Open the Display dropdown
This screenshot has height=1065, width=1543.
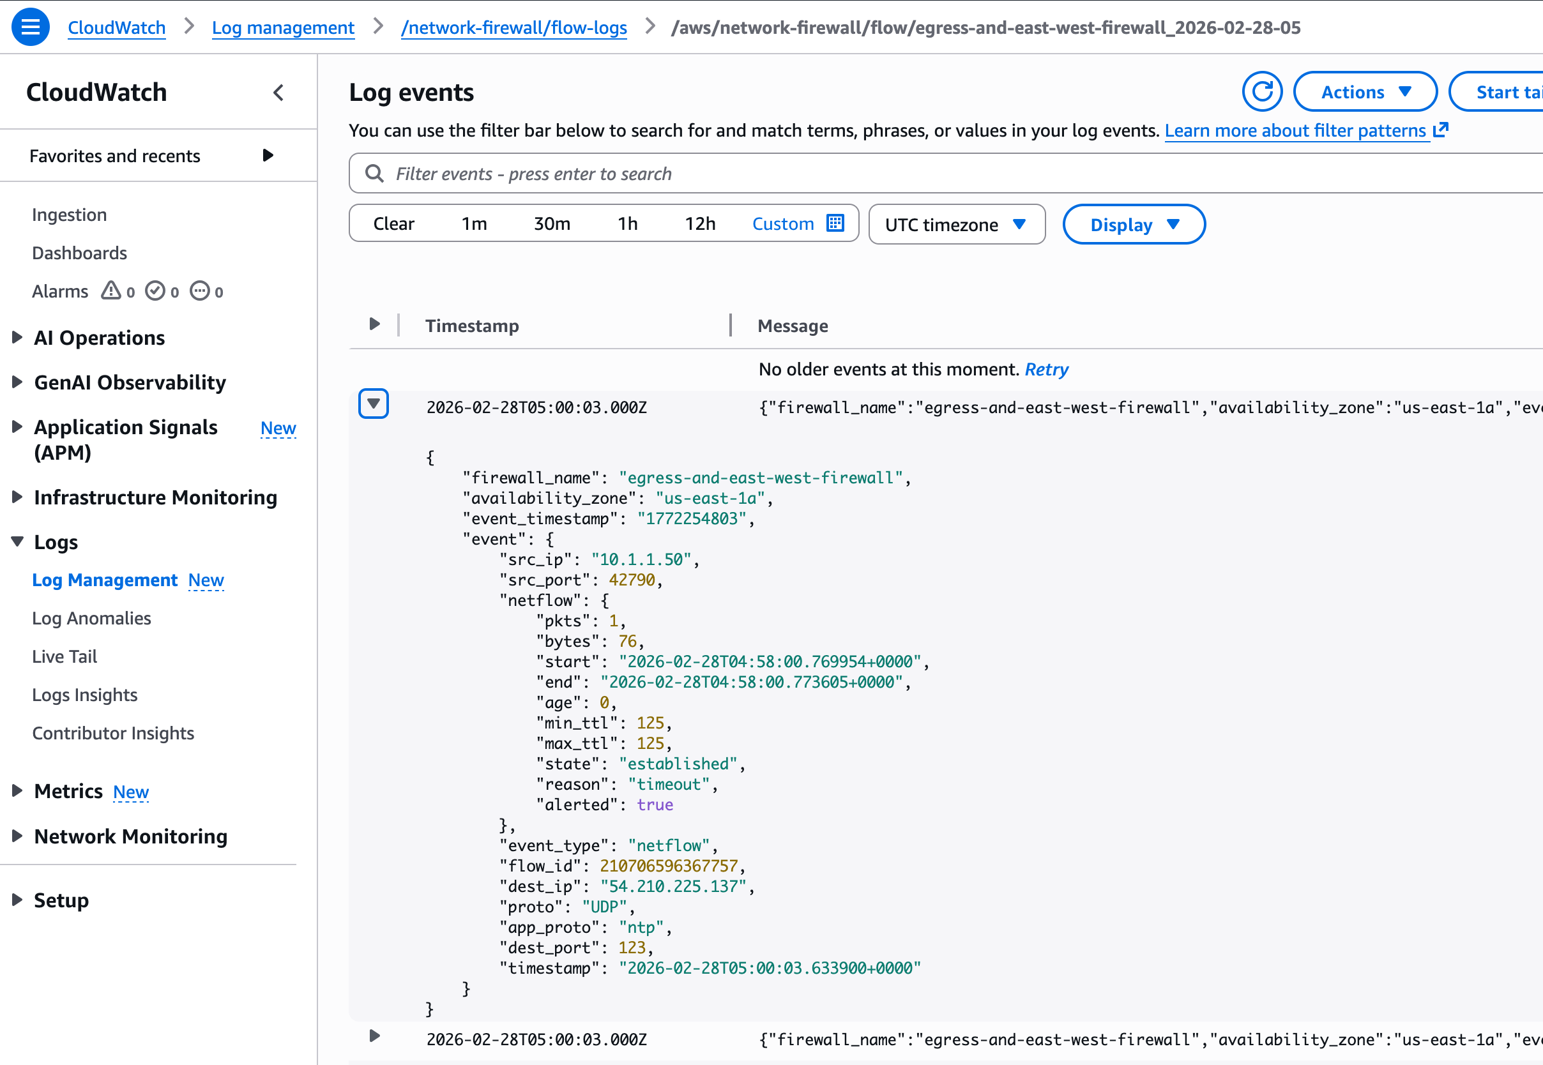pyautogui.click(x=1133, y=224)
